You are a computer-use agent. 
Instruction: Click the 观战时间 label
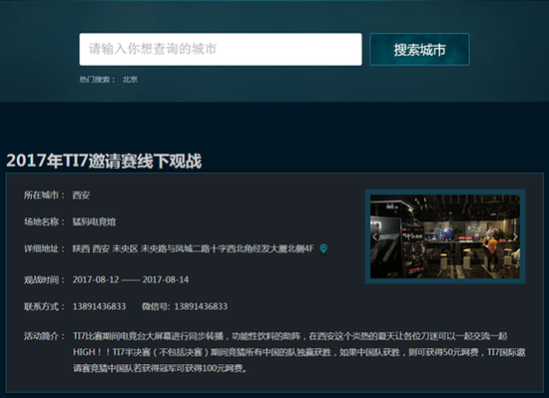click(45, 279)
